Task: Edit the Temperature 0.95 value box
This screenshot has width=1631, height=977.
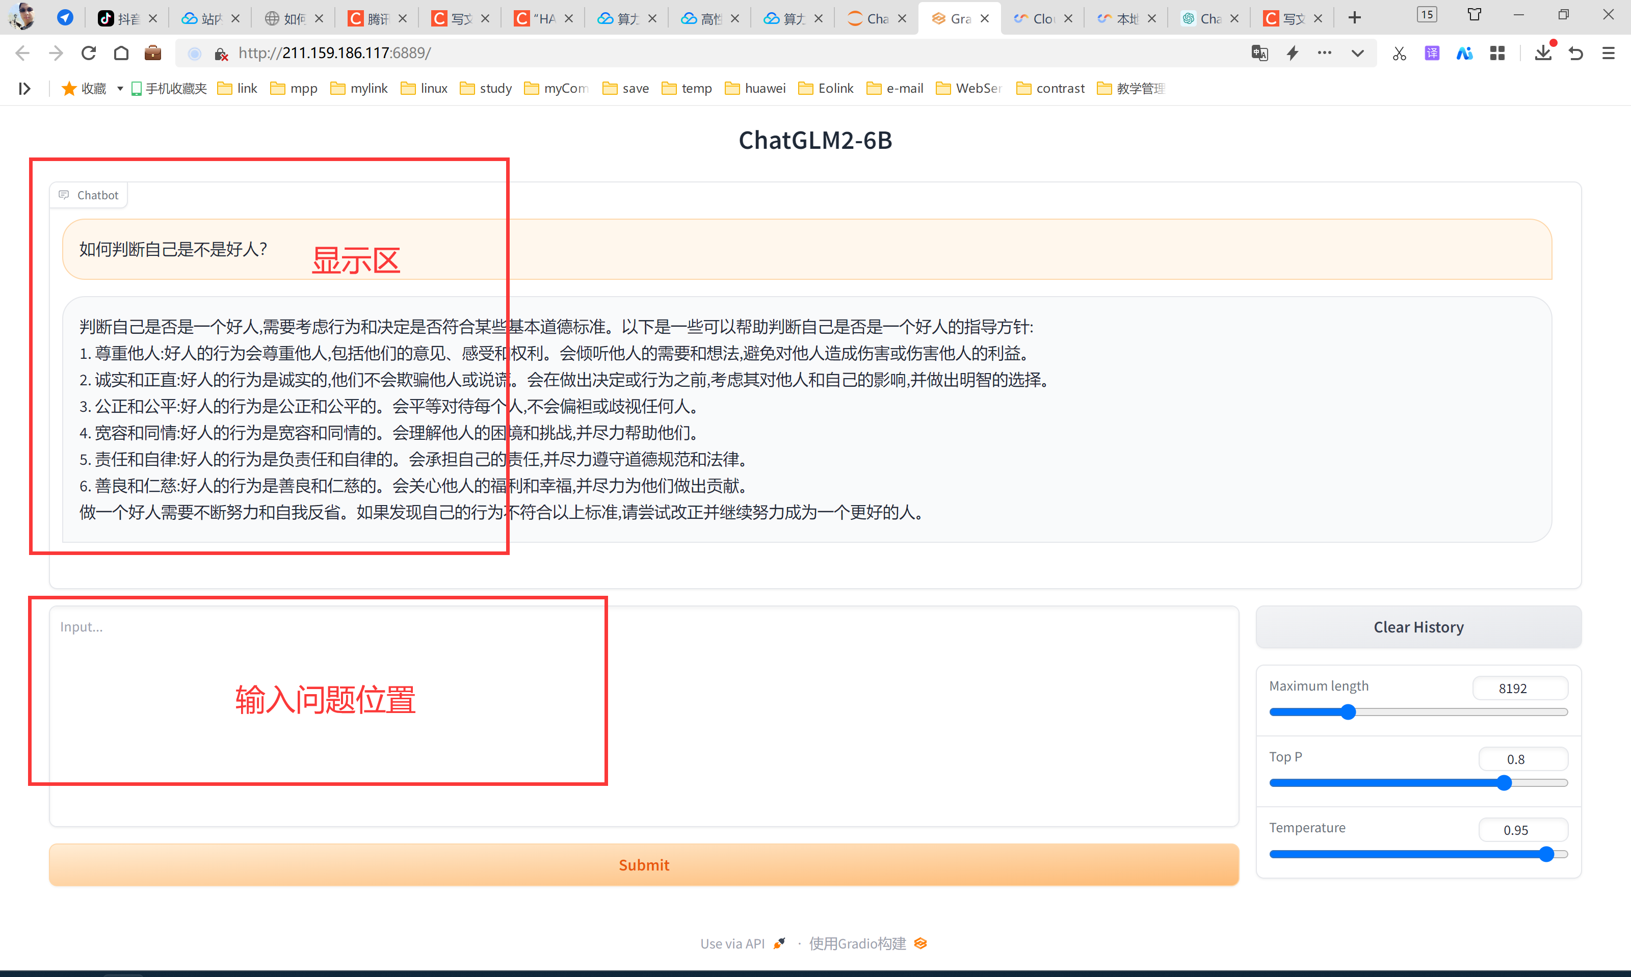Action: [x=1523, y=830]
